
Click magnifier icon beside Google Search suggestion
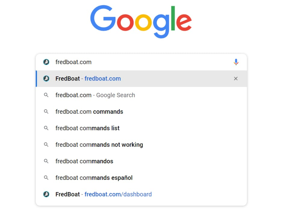click(x=46, y=95)
